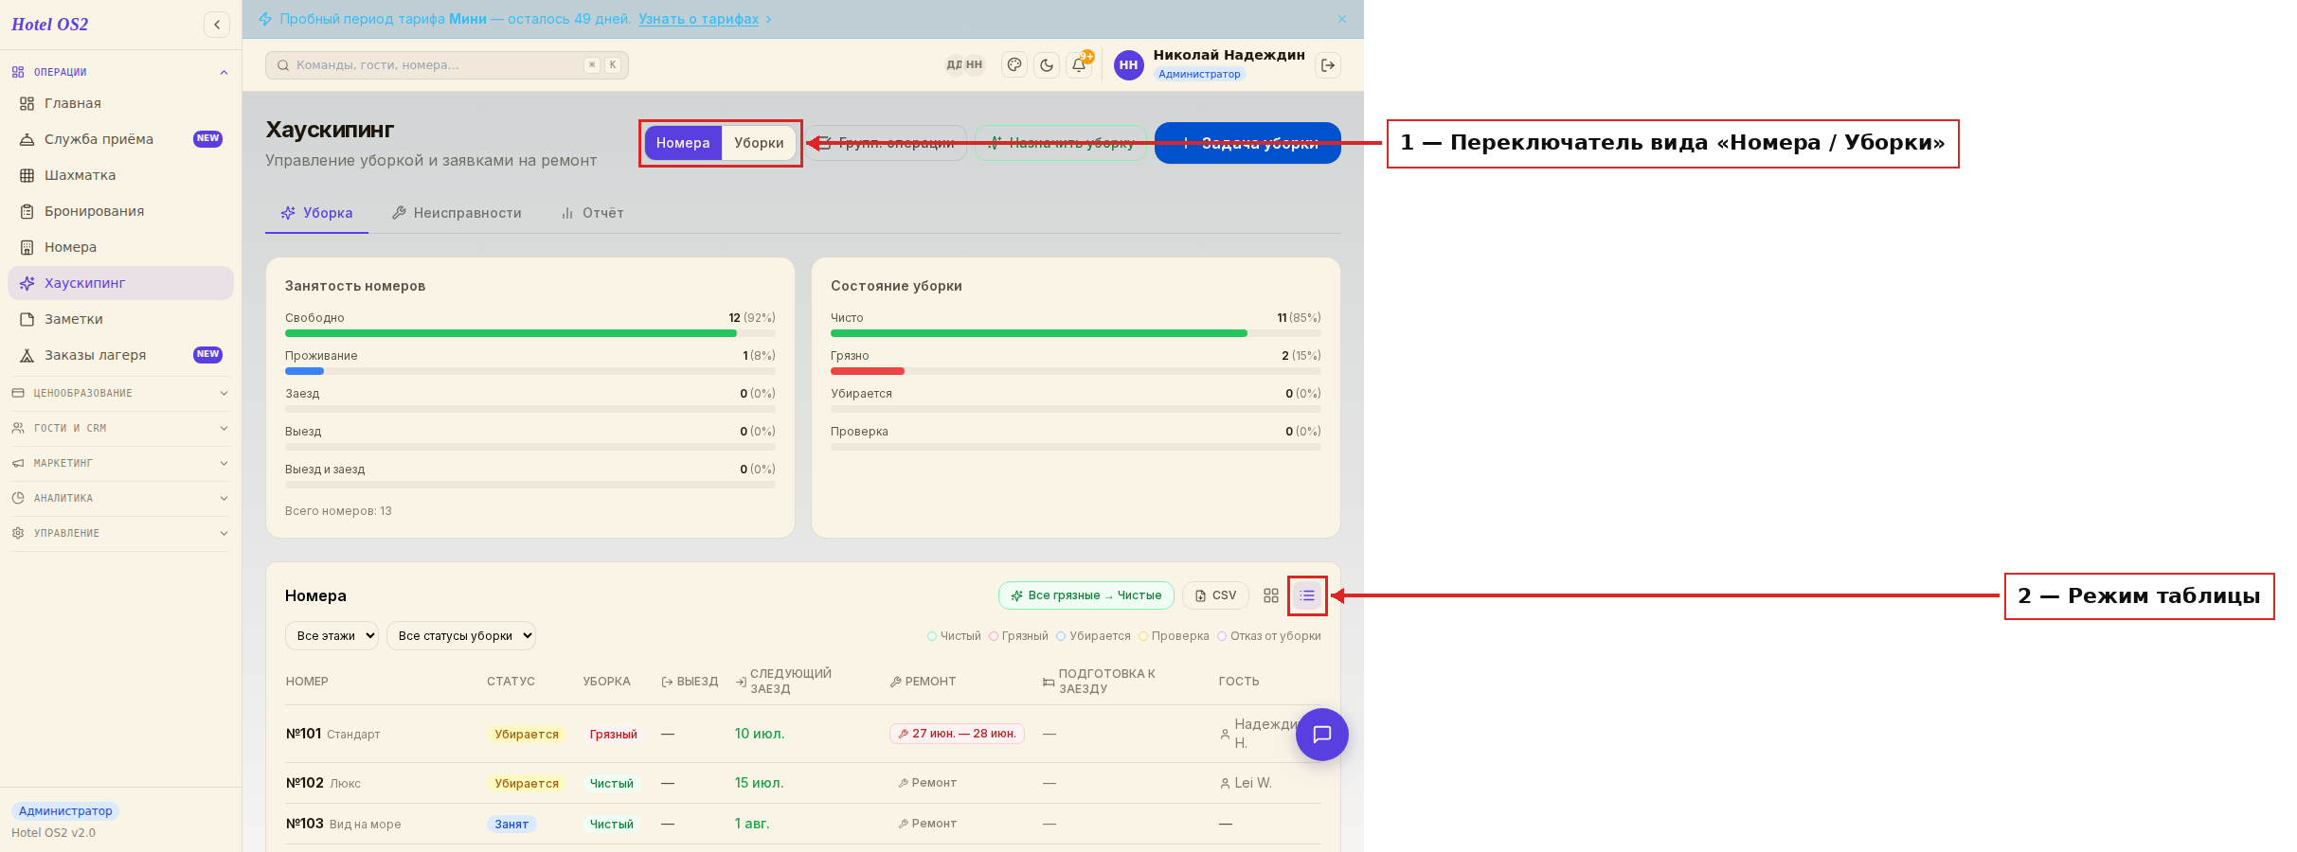The height and width of the screenshot is (852, 2297).
Task: Click Ремонт button in room №103 row
Action: pyautogui.click(x=927, y=824)
